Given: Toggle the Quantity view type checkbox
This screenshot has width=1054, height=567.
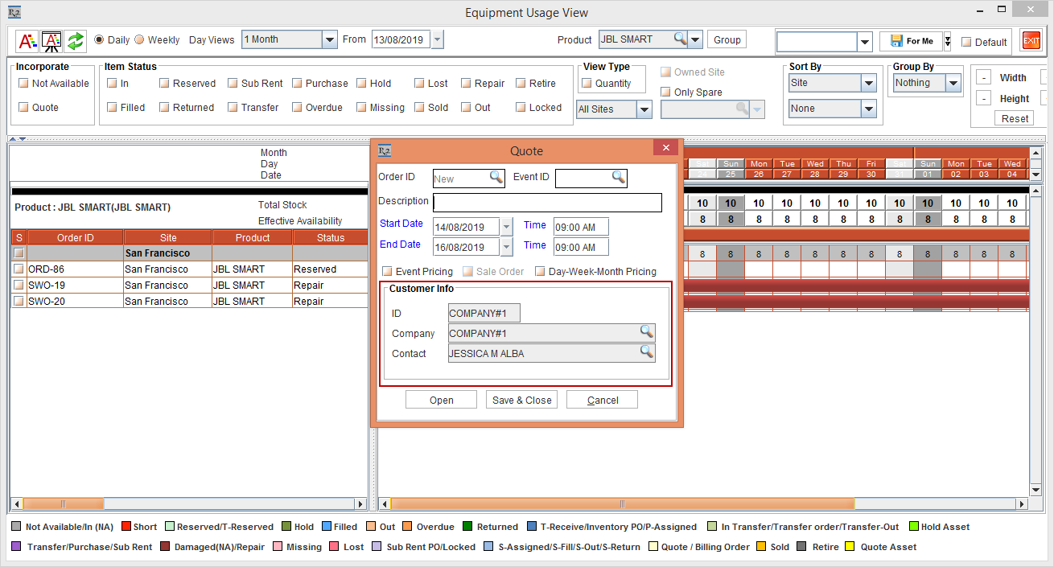Looking at the screenshot, I should point(587,83).
